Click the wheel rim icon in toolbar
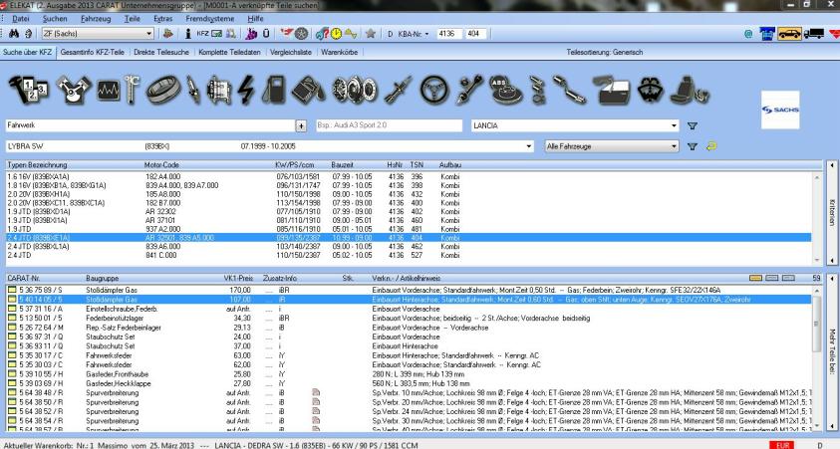This screenshot has height=449, width=840. tap(302, 34)
